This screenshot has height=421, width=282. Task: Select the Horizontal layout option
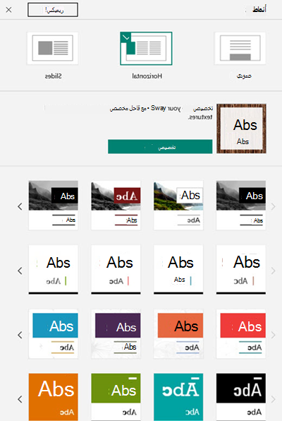tap(146, 48)
